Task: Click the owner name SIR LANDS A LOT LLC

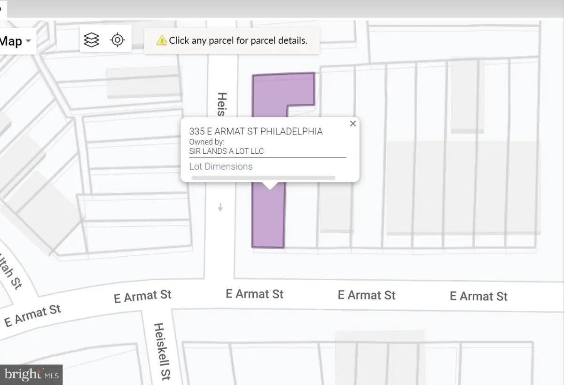Action: [x=227, y=151]
